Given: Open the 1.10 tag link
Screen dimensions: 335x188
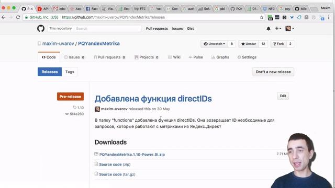Looking at the screenshot, I should (x=79, y=108).
